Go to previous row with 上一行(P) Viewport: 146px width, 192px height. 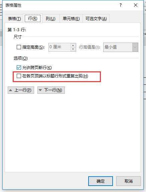pyautogui.click(x=21, y=90)
